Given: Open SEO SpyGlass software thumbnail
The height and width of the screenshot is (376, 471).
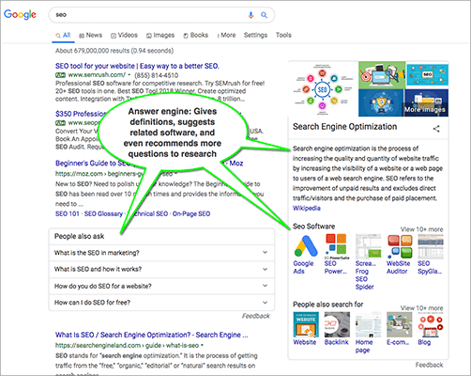Looking at the screenshot, I should pyautogui.click(x=431, y=246).
